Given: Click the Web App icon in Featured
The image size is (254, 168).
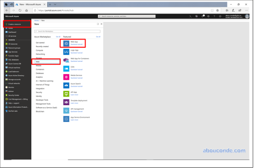Looking at the screenshot, I should point(66,43).
